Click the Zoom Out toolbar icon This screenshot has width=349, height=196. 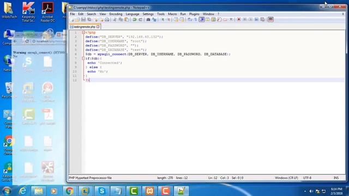169,20
